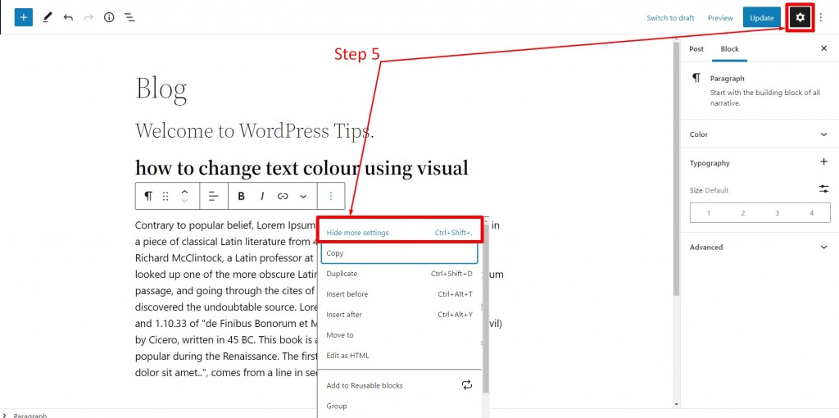839x418 pixels.
Task: Expand the Advanced panel
Action: coord(759,248)
